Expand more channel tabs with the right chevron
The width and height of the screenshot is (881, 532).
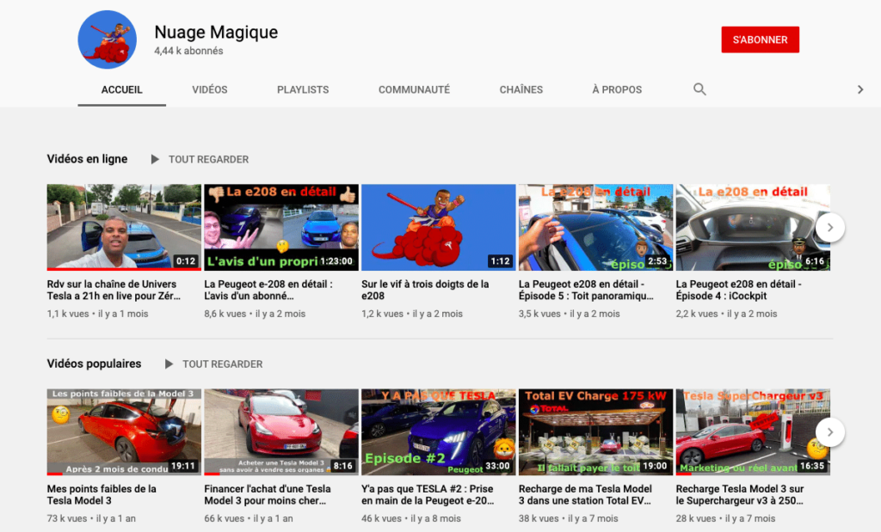(x=860, y=89)
